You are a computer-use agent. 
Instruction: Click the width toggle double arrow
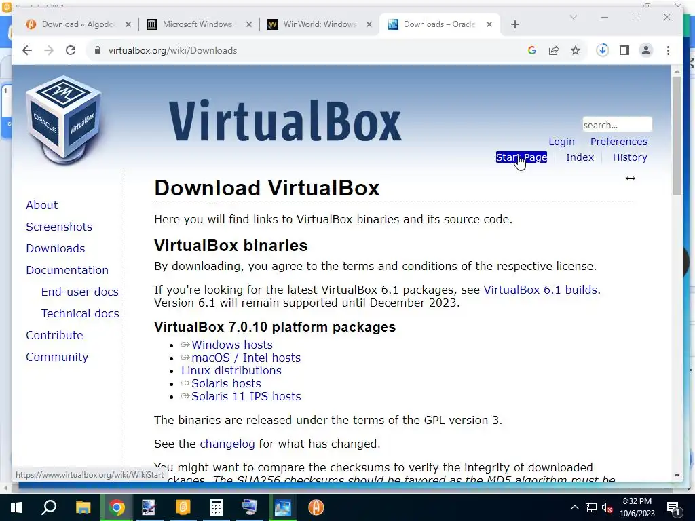(x=631, y=178)
